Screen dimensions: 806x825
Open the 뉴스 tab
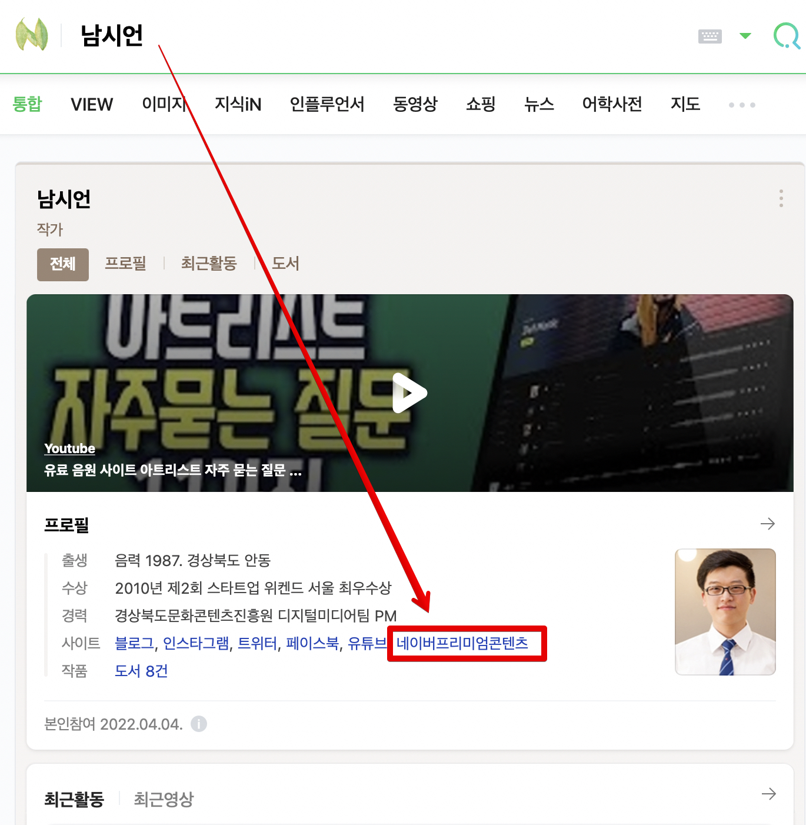coord(539,104)
